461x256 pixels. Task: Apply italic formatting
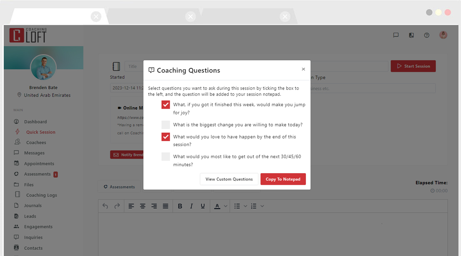click(191, 206)
